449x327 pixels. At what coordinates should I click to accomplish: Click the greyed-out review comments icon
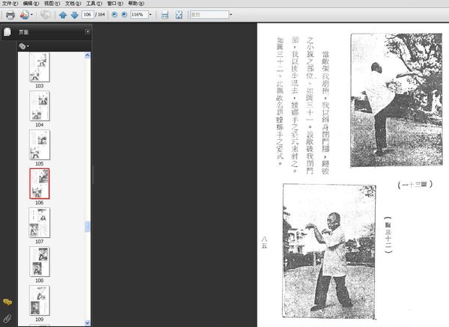click(x=45, y=15)
